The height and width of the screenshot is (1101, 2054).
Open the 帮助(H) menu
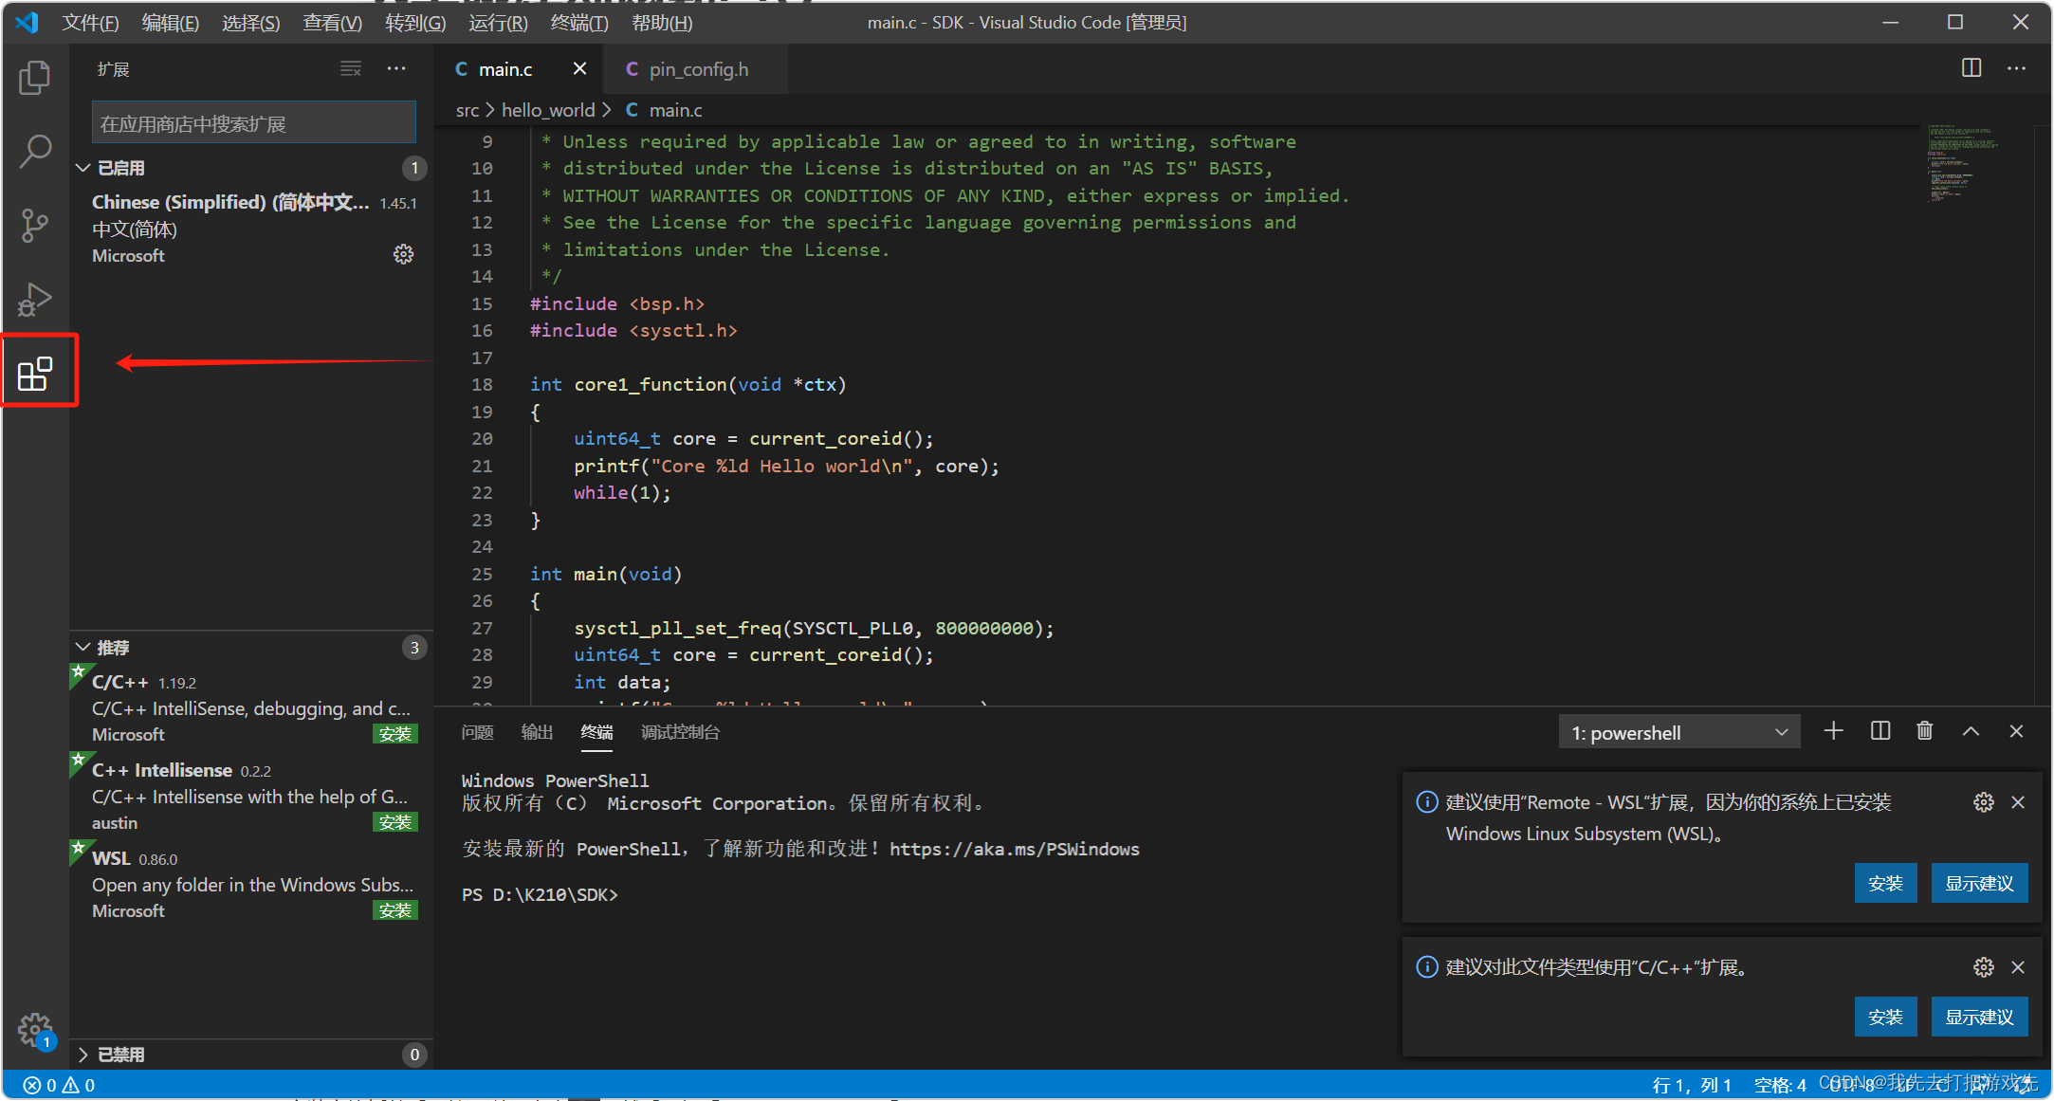coord(662,23)
